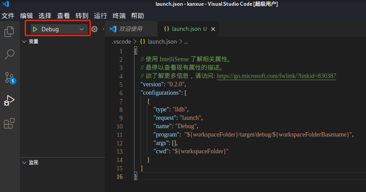Open launch.json via the gear icon

(94, 29)
